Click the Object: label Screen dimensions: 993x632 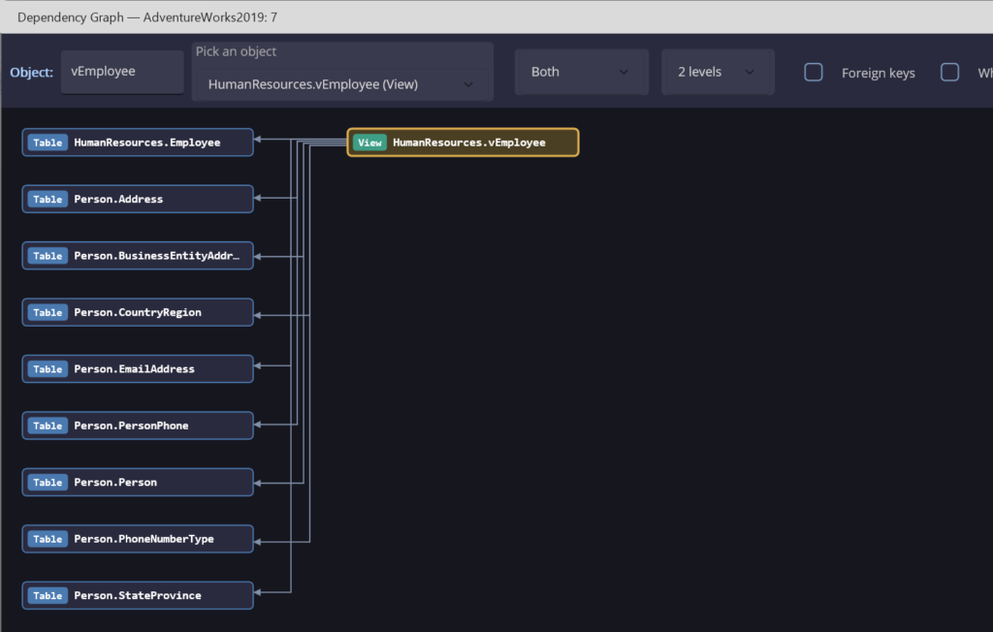click(x=32, y=72)
